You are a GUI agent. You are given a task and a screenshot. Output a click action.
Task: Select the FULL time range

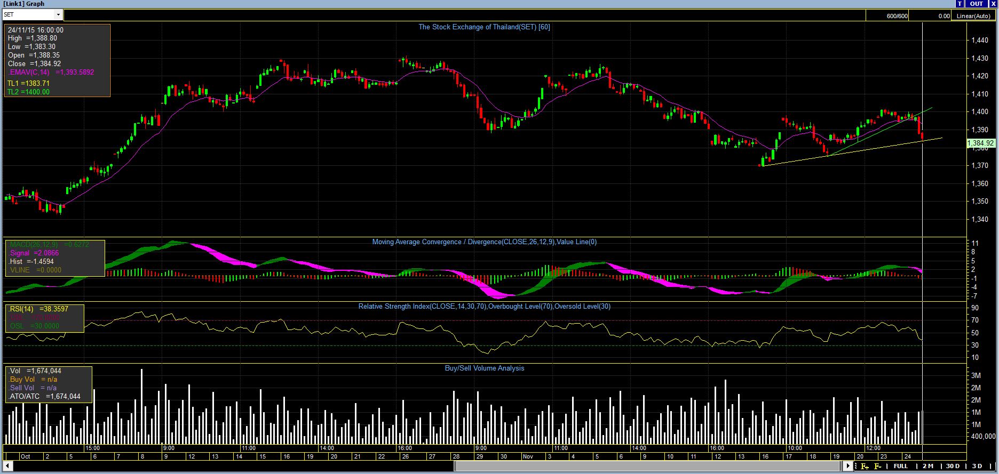click(901, 467)
